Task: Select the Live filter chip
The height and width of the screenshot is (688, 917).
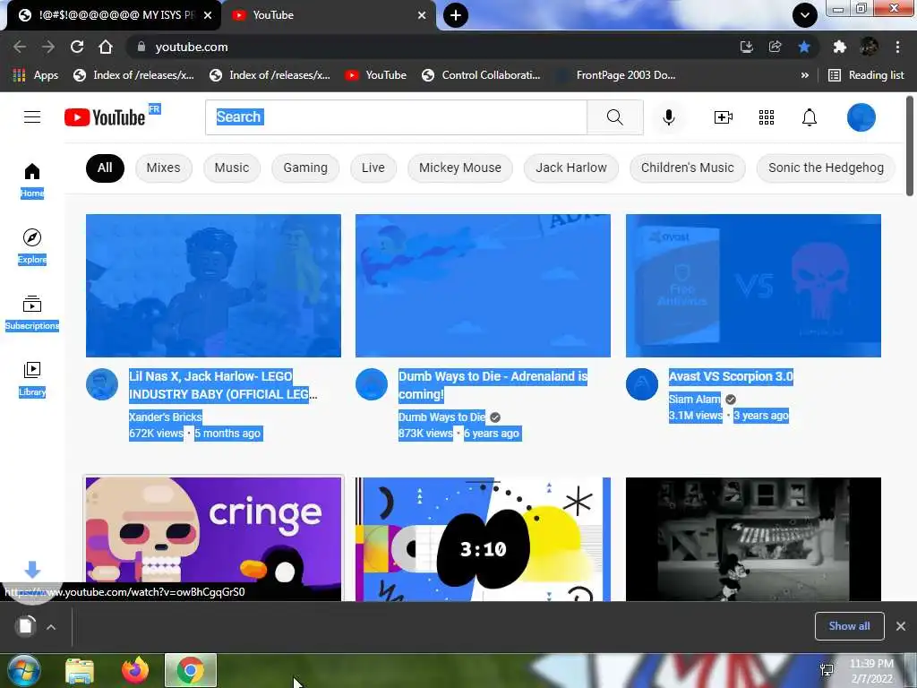Action: click(x=373, y=168)
